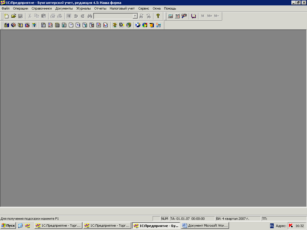The width and height of the screenshot is (307, 230).
Task: Click the open book icon before M
Action: click(x=193, y=16)
